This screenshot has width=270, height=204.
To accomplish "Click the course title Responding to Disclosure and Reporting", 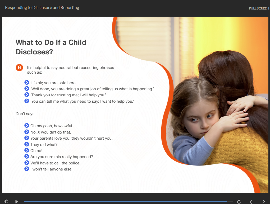I will [x=42, y=8].
